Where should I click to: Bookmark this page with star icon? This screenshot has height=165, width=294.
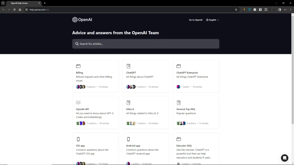pyautogui.click(x=236, y=10)
